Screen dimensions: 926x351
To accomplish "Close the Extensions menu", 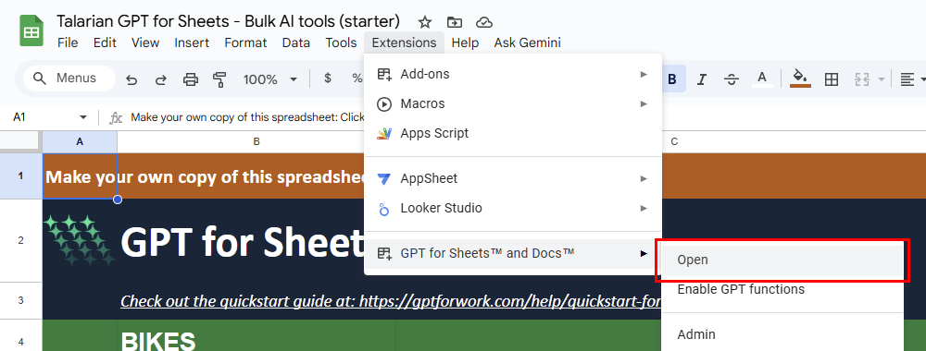I will point(404,42).
